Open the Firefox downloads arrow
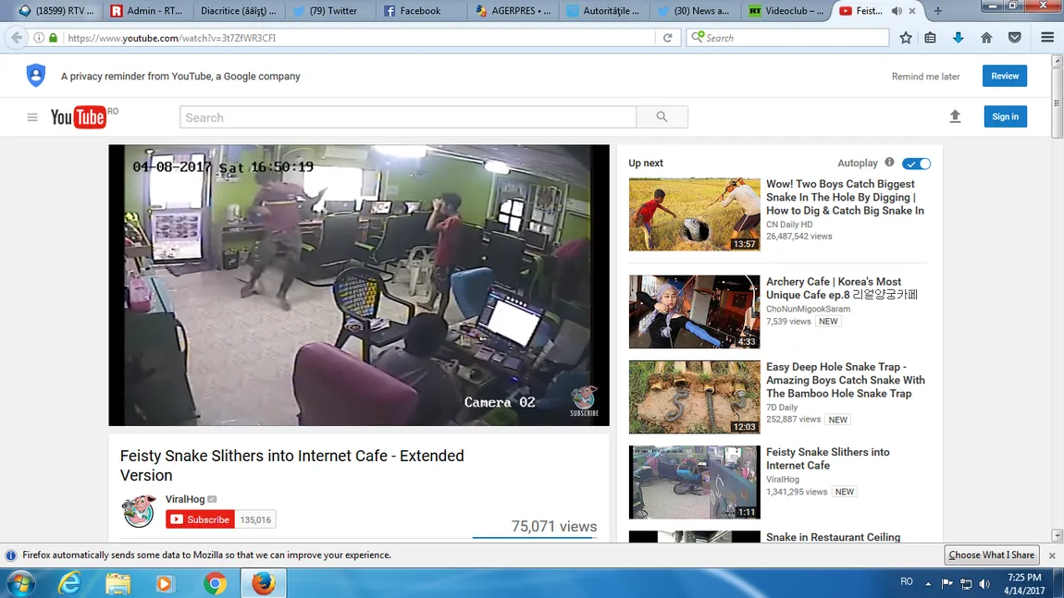Viewport: 1064px width, 598px height. tap(959, 38)
